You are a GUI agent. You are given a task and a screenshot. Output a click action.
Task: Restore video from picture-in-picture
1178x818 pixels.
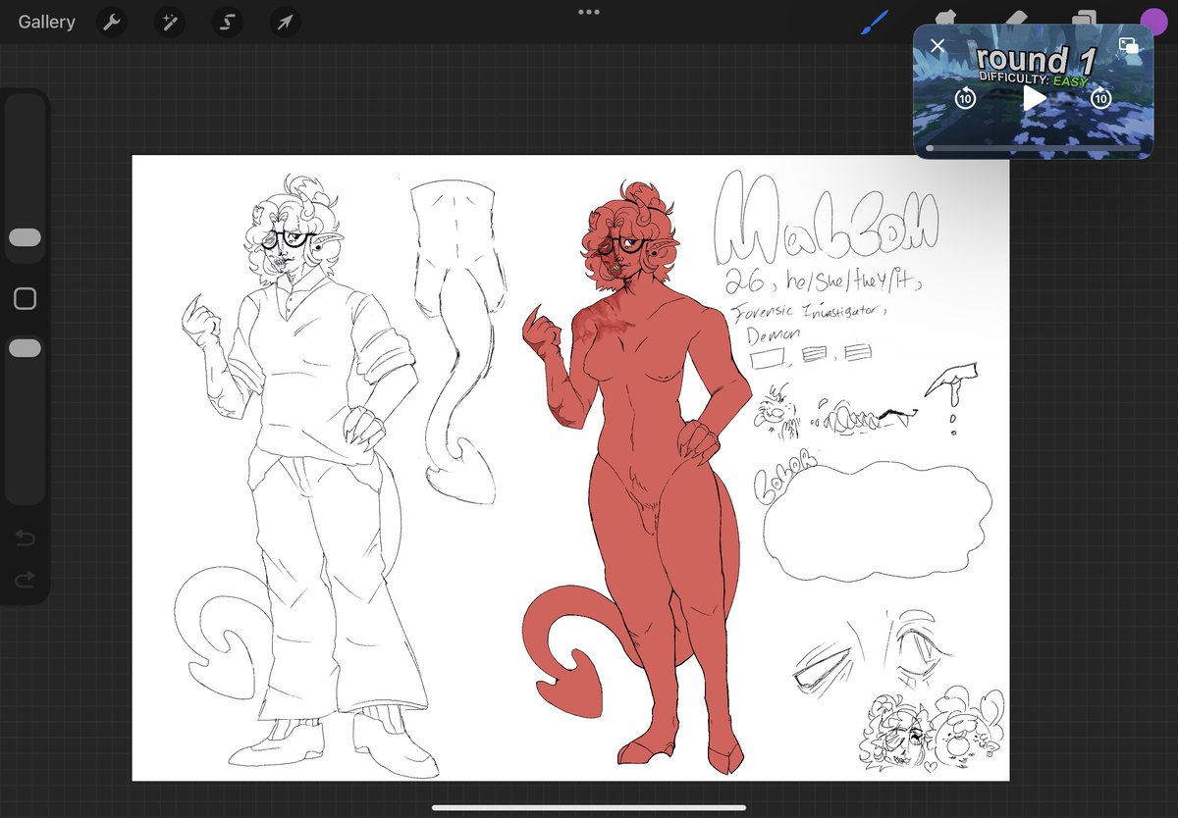pyautogui.click(x=1128, y=45)
